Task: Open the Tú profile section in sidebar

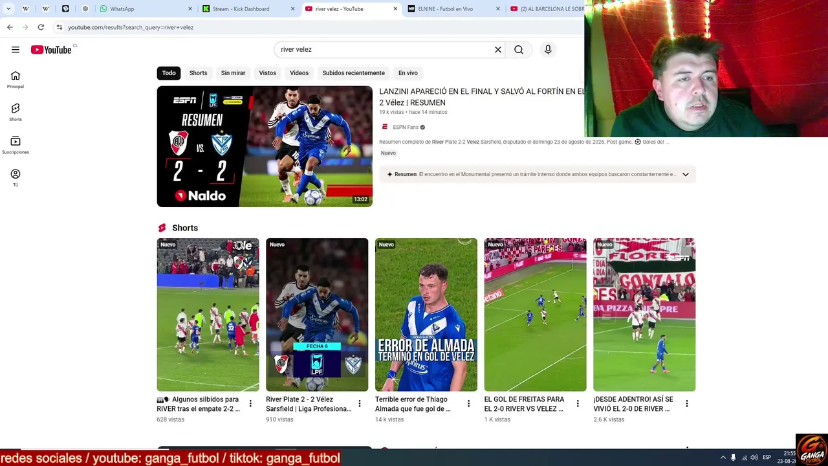Action: point(16,178)
